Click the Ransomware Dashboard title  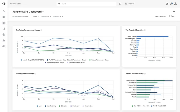click(x=27, y=11)
